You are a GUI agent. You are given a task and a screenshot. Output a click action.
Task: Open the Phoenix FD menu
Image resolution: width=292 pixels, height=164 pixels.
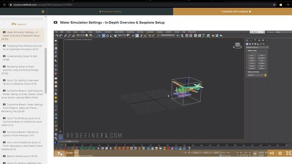tap(192, 32)
